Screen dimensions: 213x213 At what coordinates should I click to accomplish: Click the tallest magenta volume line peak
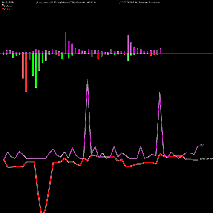pos(87,80)
